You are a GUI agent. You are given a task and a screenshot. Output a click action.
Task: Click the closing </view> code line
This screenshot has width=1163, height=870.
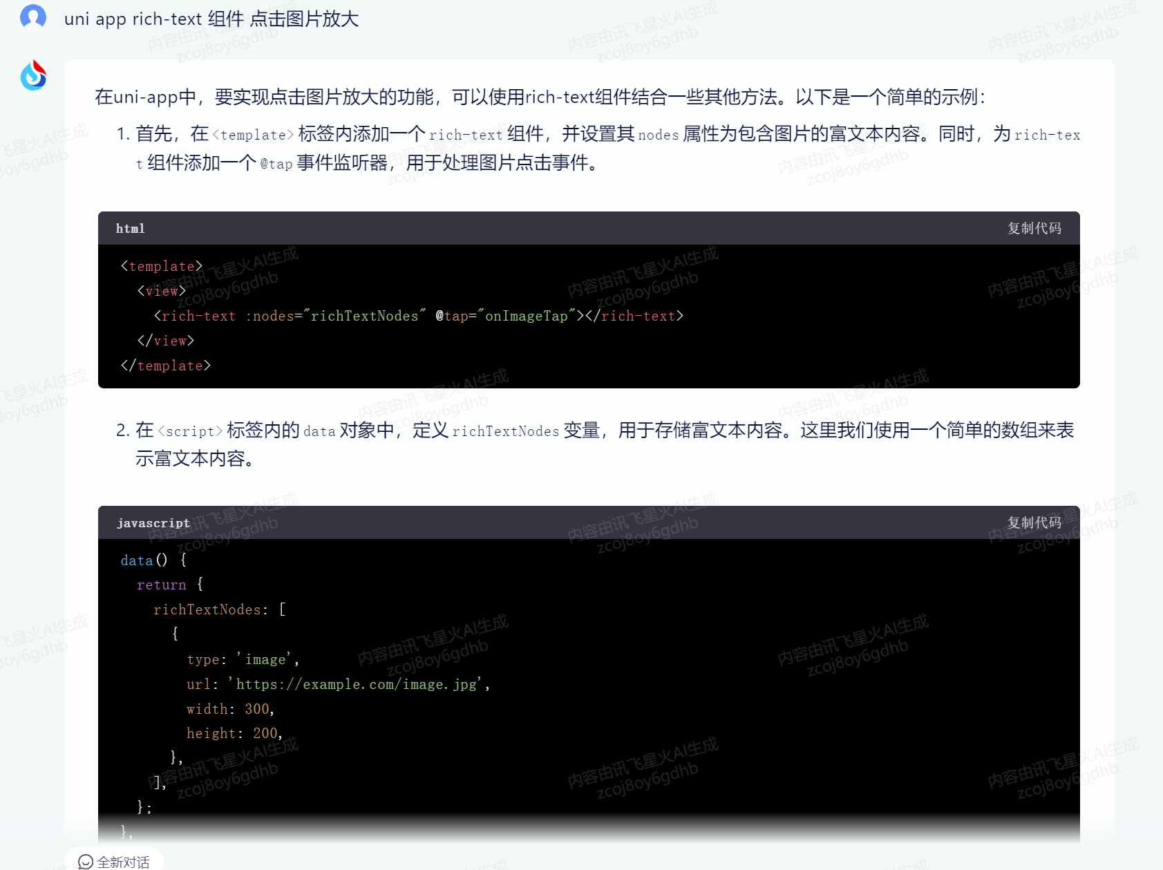[x=166, y=341]
